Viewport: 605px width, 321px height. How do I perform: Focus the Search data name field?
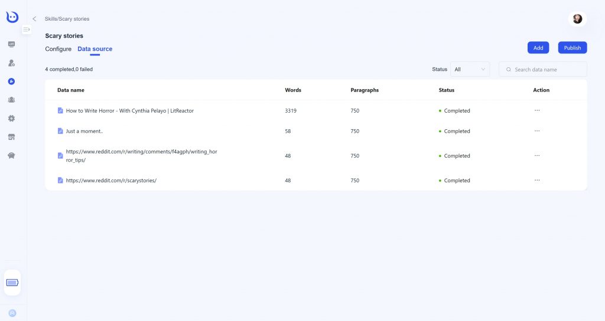[543, 70]
